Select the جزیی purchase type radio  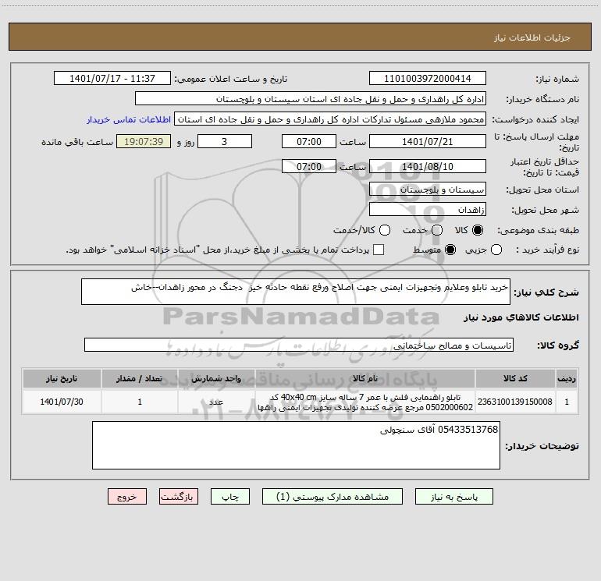496,250
